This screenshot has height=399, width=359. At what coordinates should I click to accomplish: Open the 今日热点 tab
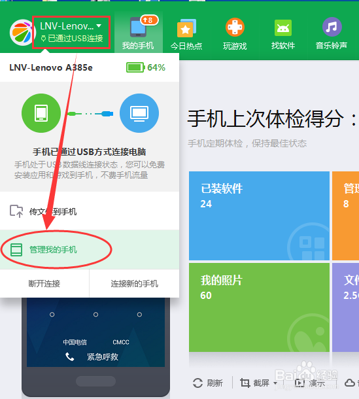pos(186,34)
